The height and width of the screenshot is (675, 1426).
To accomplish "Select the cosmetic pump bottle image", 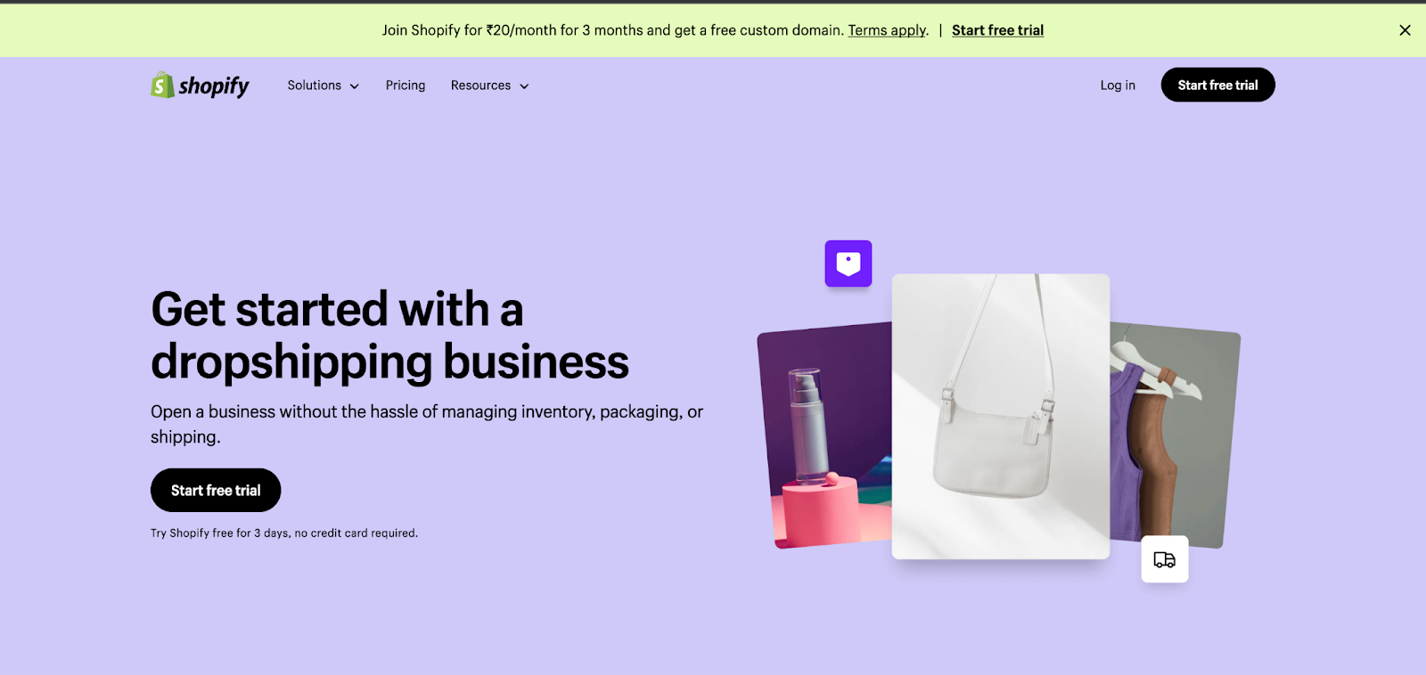I will [x=824, y=436].
